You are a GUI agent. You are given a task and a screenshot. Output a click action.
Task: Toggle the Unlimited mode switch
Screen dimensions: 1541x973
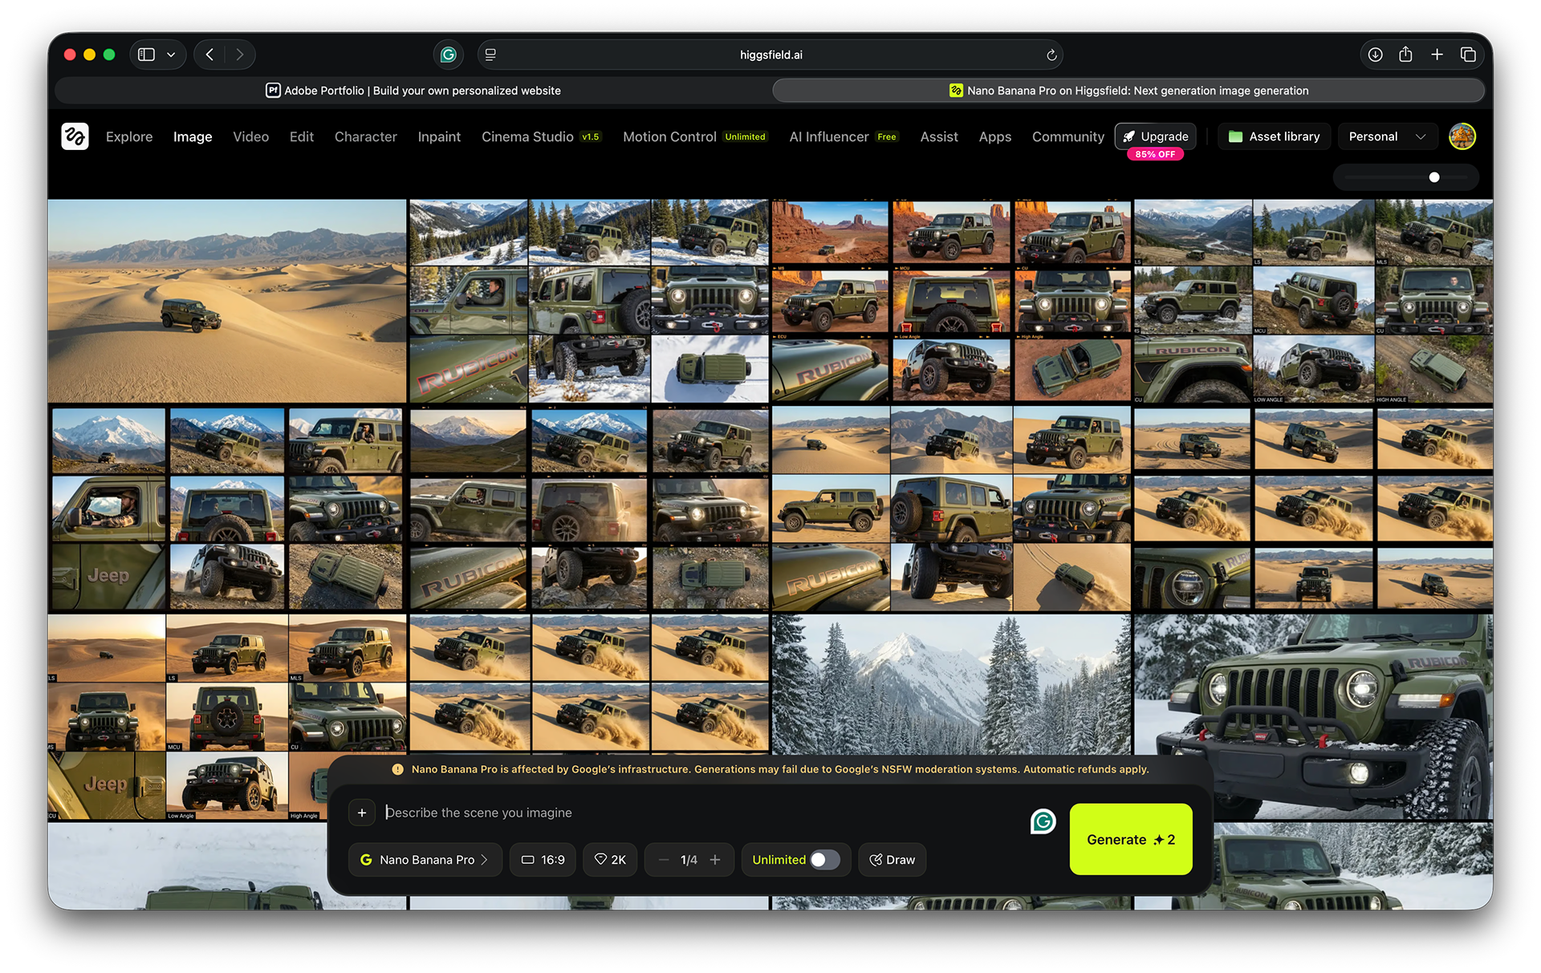point(824,860)
